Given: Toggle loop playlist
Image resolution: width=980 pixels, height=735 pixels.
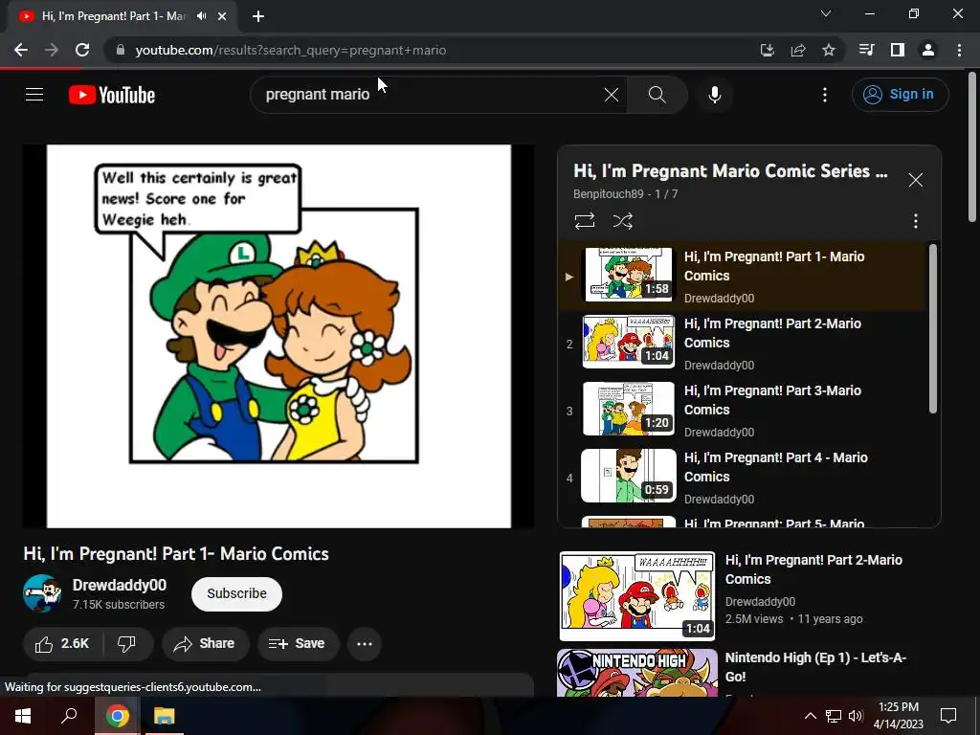Looking at the screenshot, I should (x=585, y=221).
